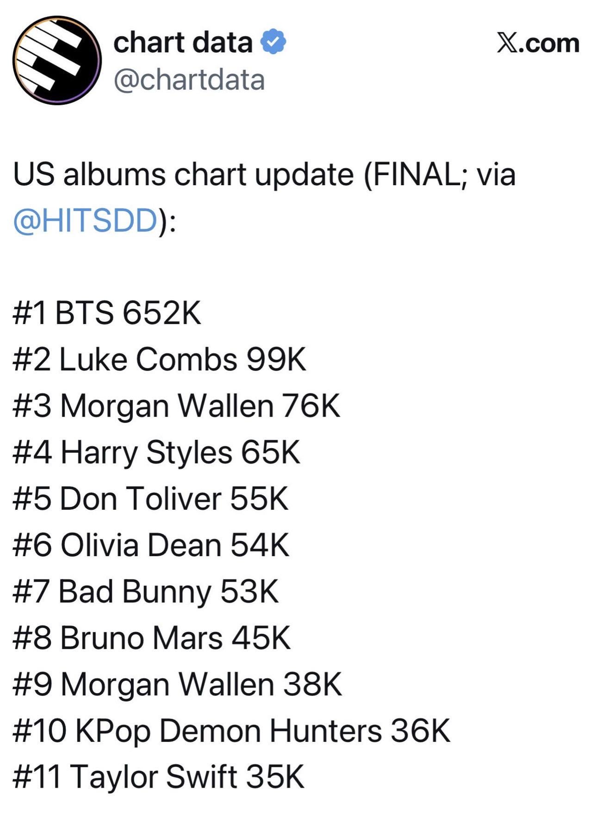Select the #5 Don Toliver 55K line
This screenshot has width=597, height=814.
151,499
